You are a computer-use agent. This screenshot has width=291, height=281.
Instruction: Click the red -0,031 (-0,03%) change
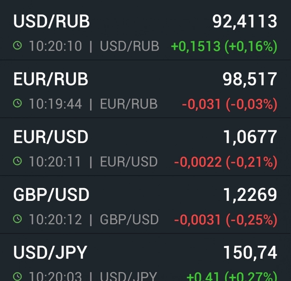(x=229, y=104)
